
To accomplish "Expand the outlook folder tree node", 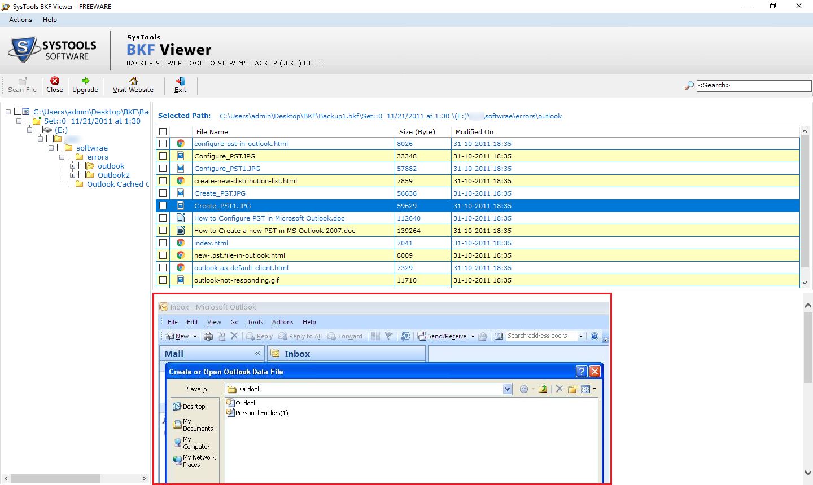I will 72,166.
